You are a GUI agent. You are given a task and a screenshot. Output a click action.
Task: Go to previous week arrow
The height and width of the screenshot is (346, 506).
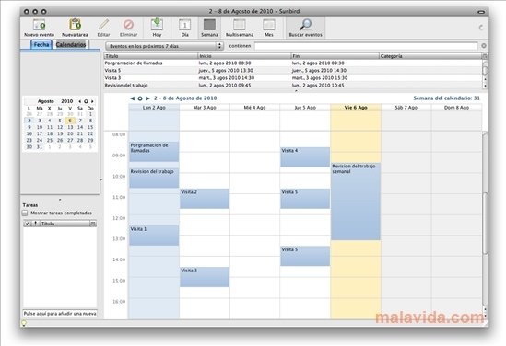coord(133,98)
